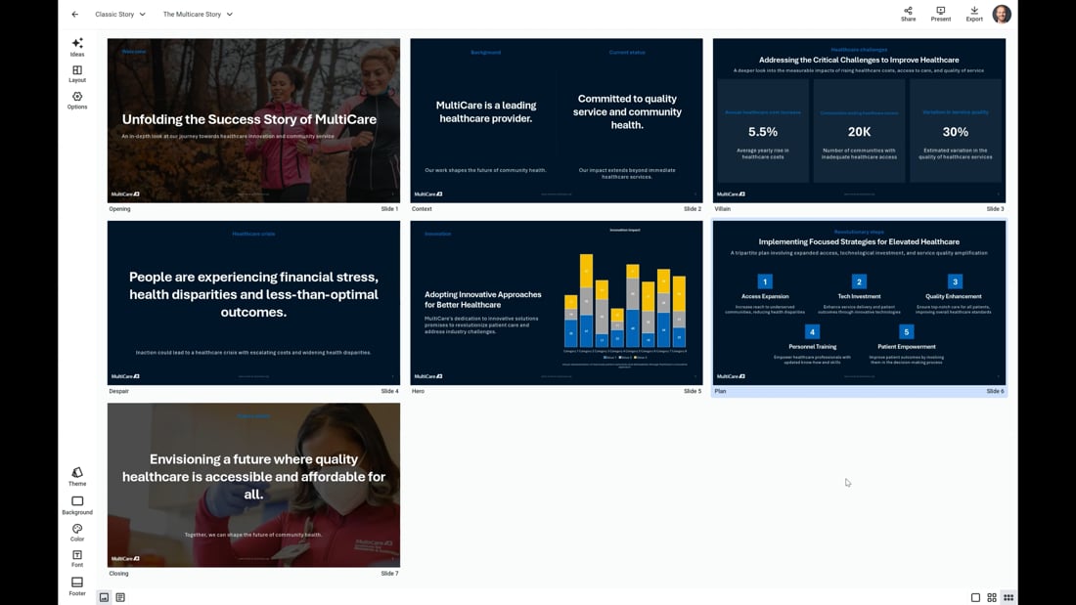Viewport: 1076px width, 605px height.
Task: Click the Export icon
Action: click(x=973, y=13)
